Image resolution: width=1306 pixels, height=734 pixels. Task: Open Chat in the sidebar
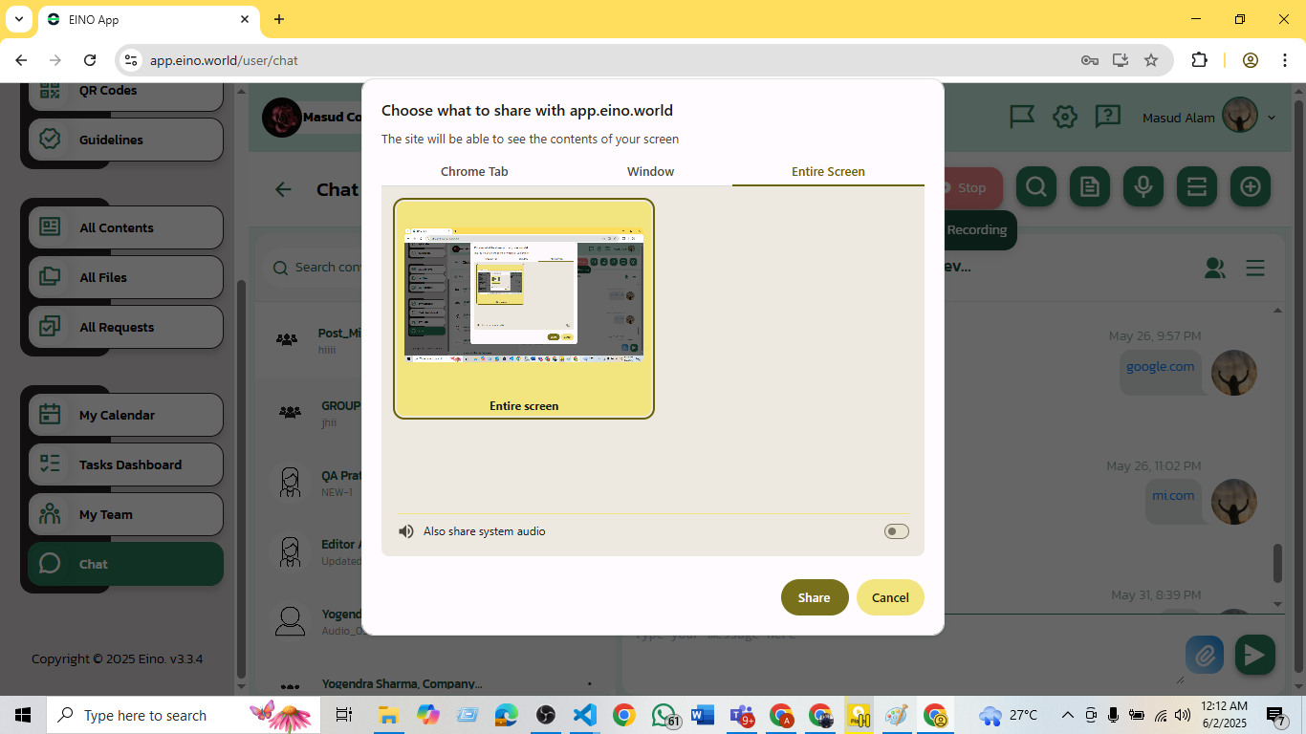[126, 564]
